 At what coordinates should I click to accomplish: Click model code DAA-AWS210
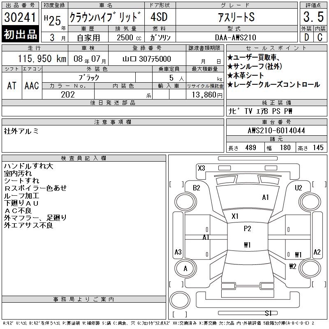pyautogui.click(x=235, y=37)
